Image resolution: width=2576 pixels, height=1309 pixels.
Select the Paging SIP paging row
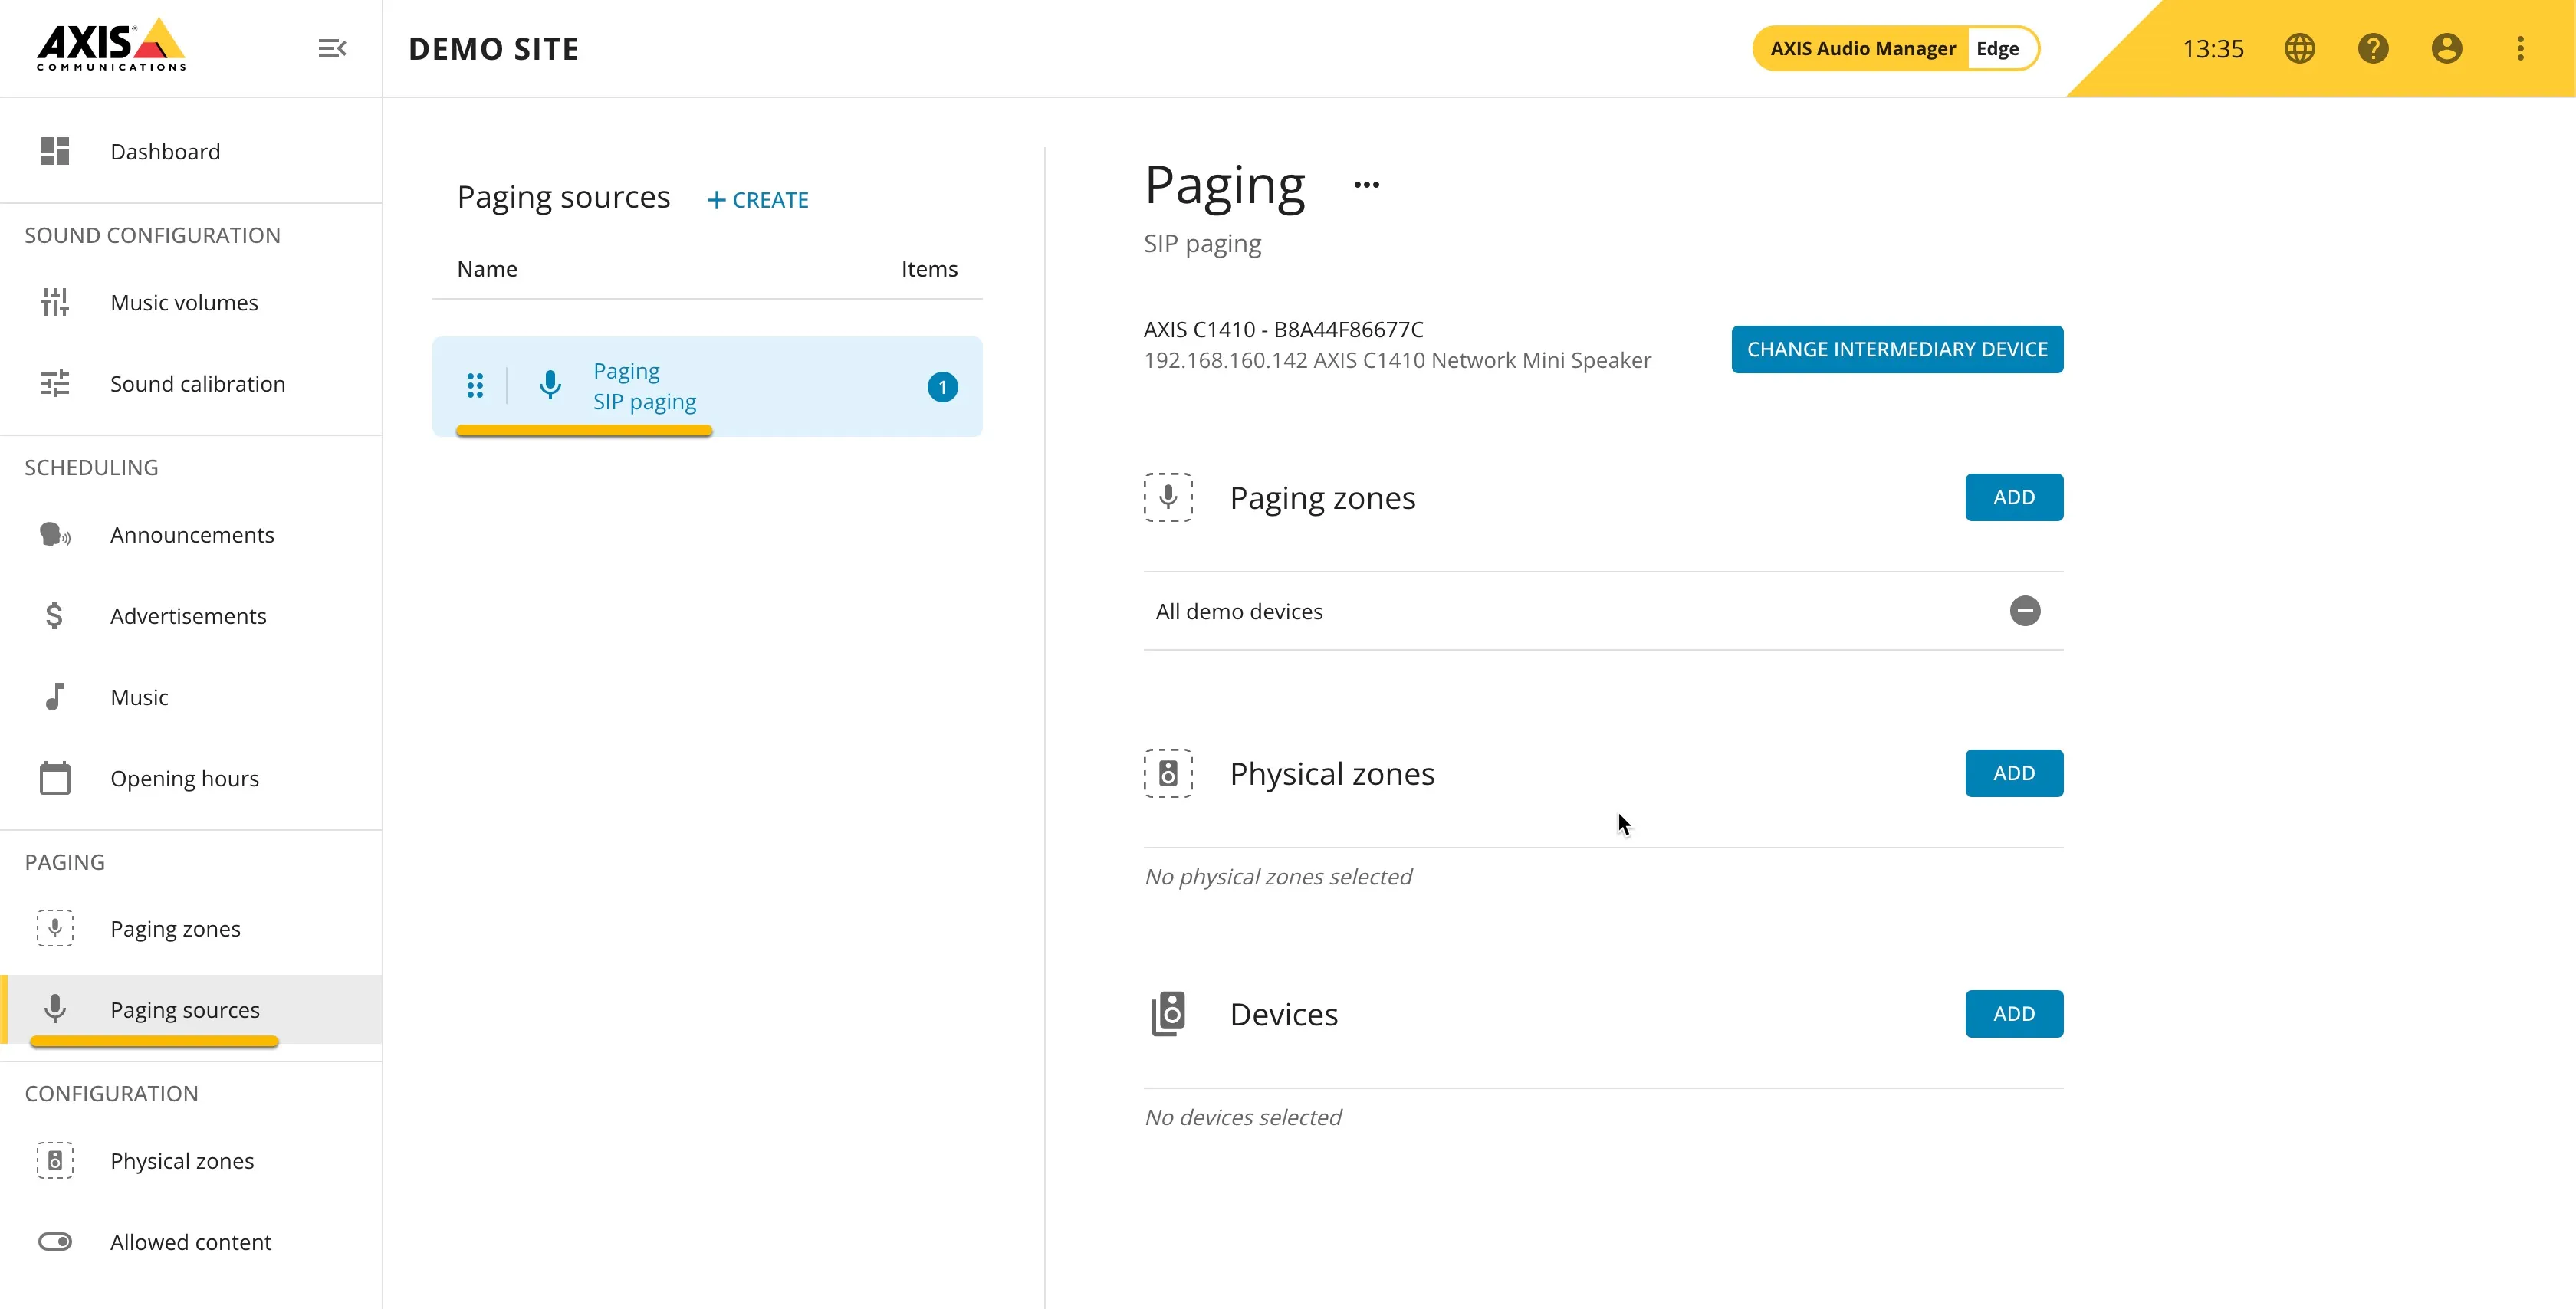pyautogui.click(x=707, y=386)
